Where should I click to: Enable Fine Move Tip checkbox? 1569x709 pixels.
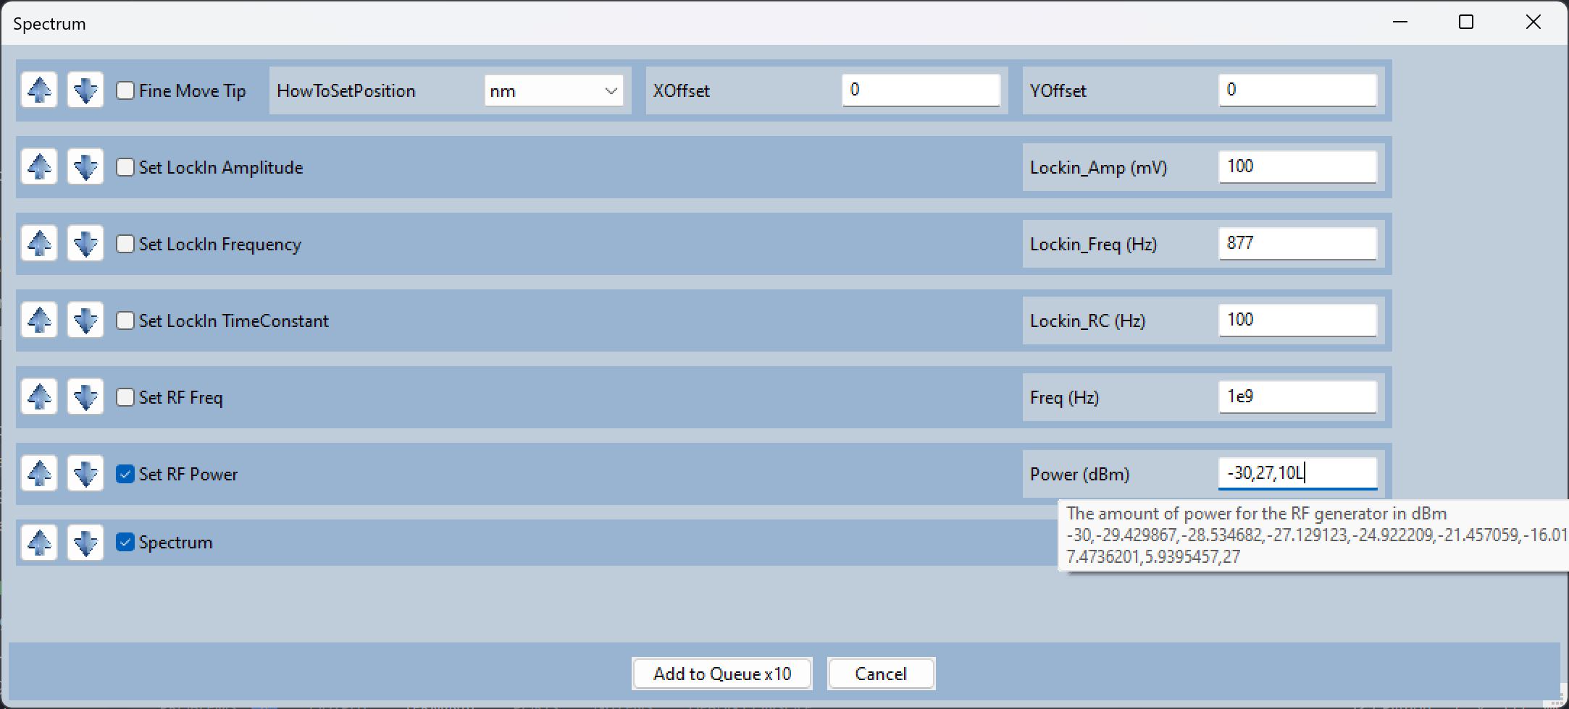coord(125,90)
